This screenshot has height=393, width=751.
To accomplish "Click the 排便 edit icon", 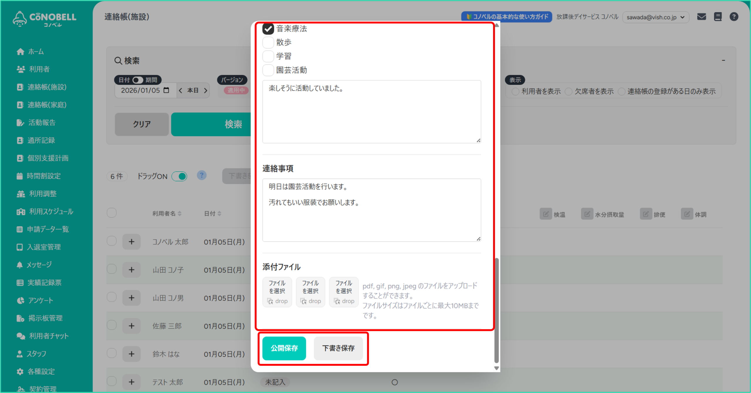I will 646,214.
